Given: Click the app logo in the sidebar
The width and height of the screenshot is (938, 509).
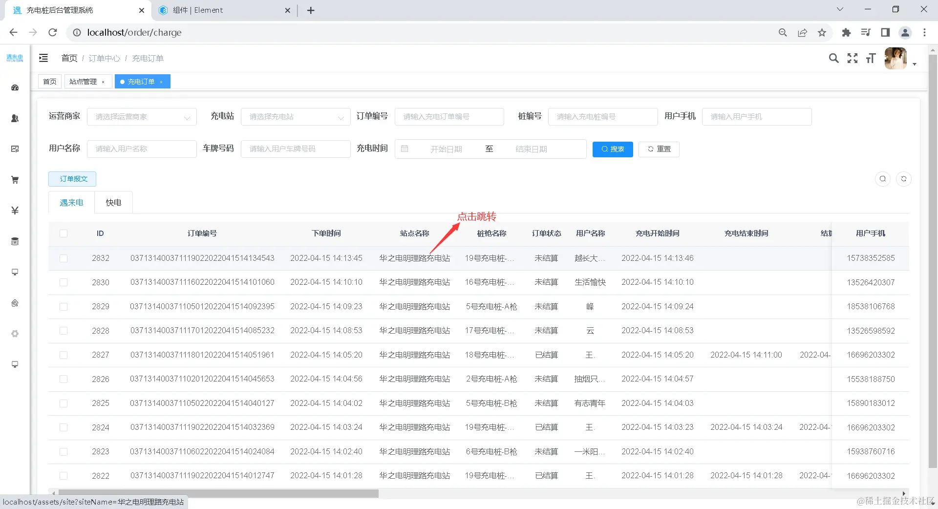Looking at the screenshot, I should 15,58.
